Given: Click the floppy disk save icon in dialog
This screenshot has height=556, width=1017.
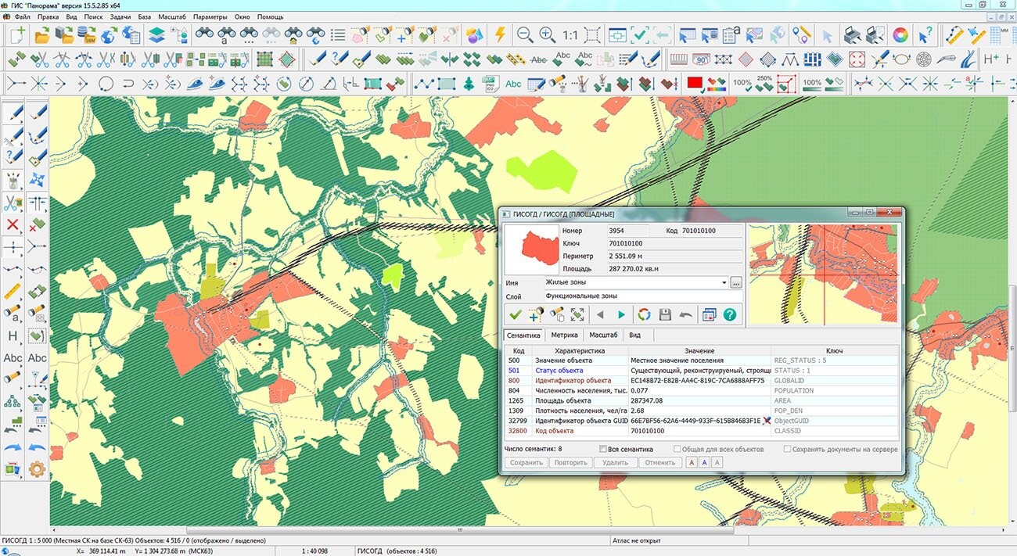Looking at the screenshot, I should point(665,314).
